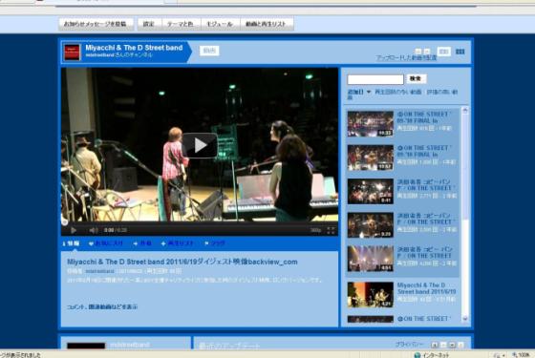Click コメント、関連動画などを表示 link
The width and height of the screenshot is (535, 358).
[102, 306]
